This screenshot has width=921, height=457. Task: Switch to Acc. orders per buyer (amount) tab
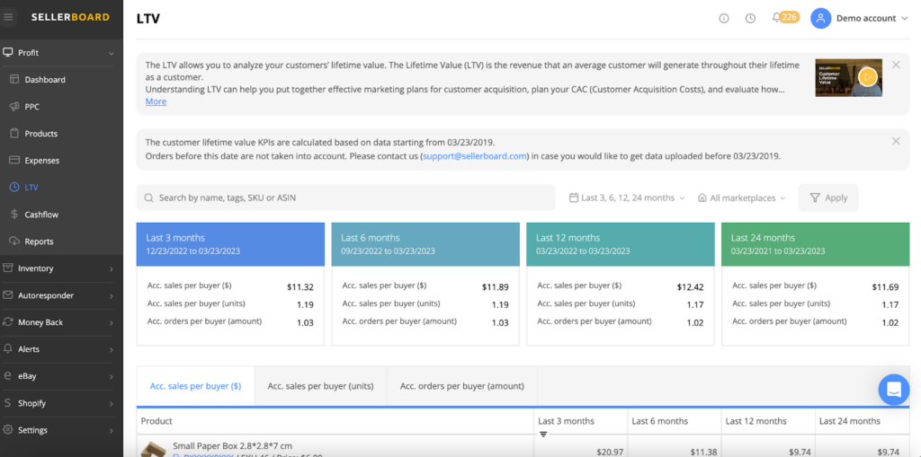(x=461, y=386)
